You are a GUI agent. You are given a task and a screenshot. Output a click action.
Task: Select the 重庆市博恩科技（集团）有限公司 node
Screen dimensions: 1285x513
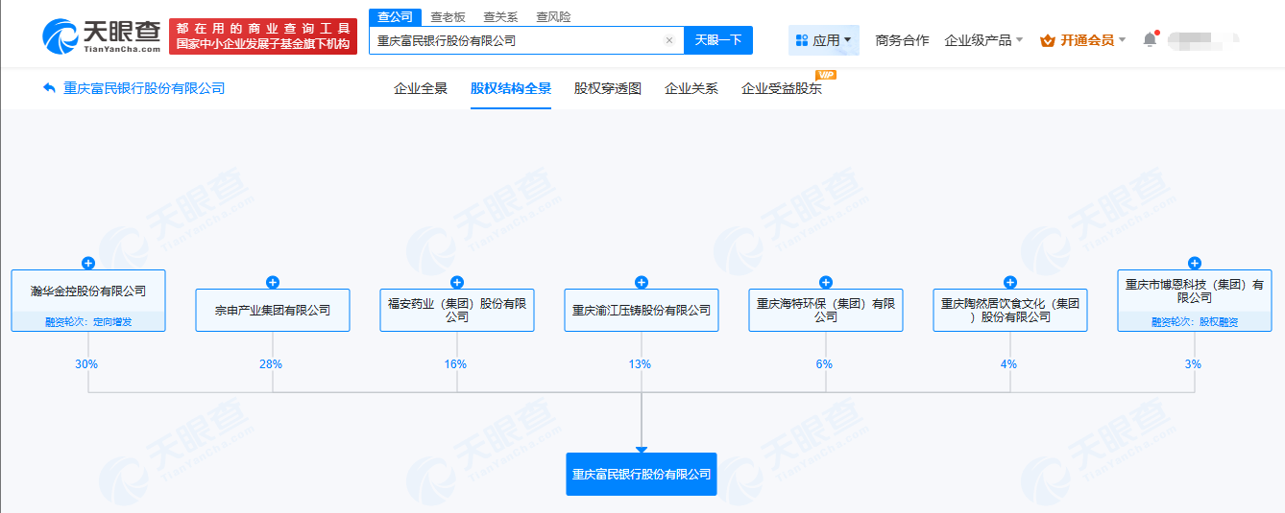coord(1195,301)
